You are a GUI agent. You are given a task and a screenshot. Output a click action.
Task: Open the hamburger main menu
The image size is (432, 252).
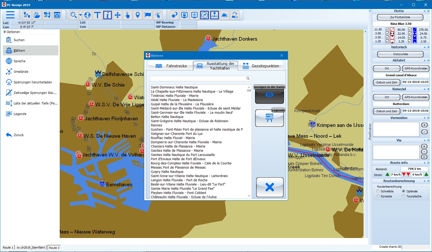point(10,15)
